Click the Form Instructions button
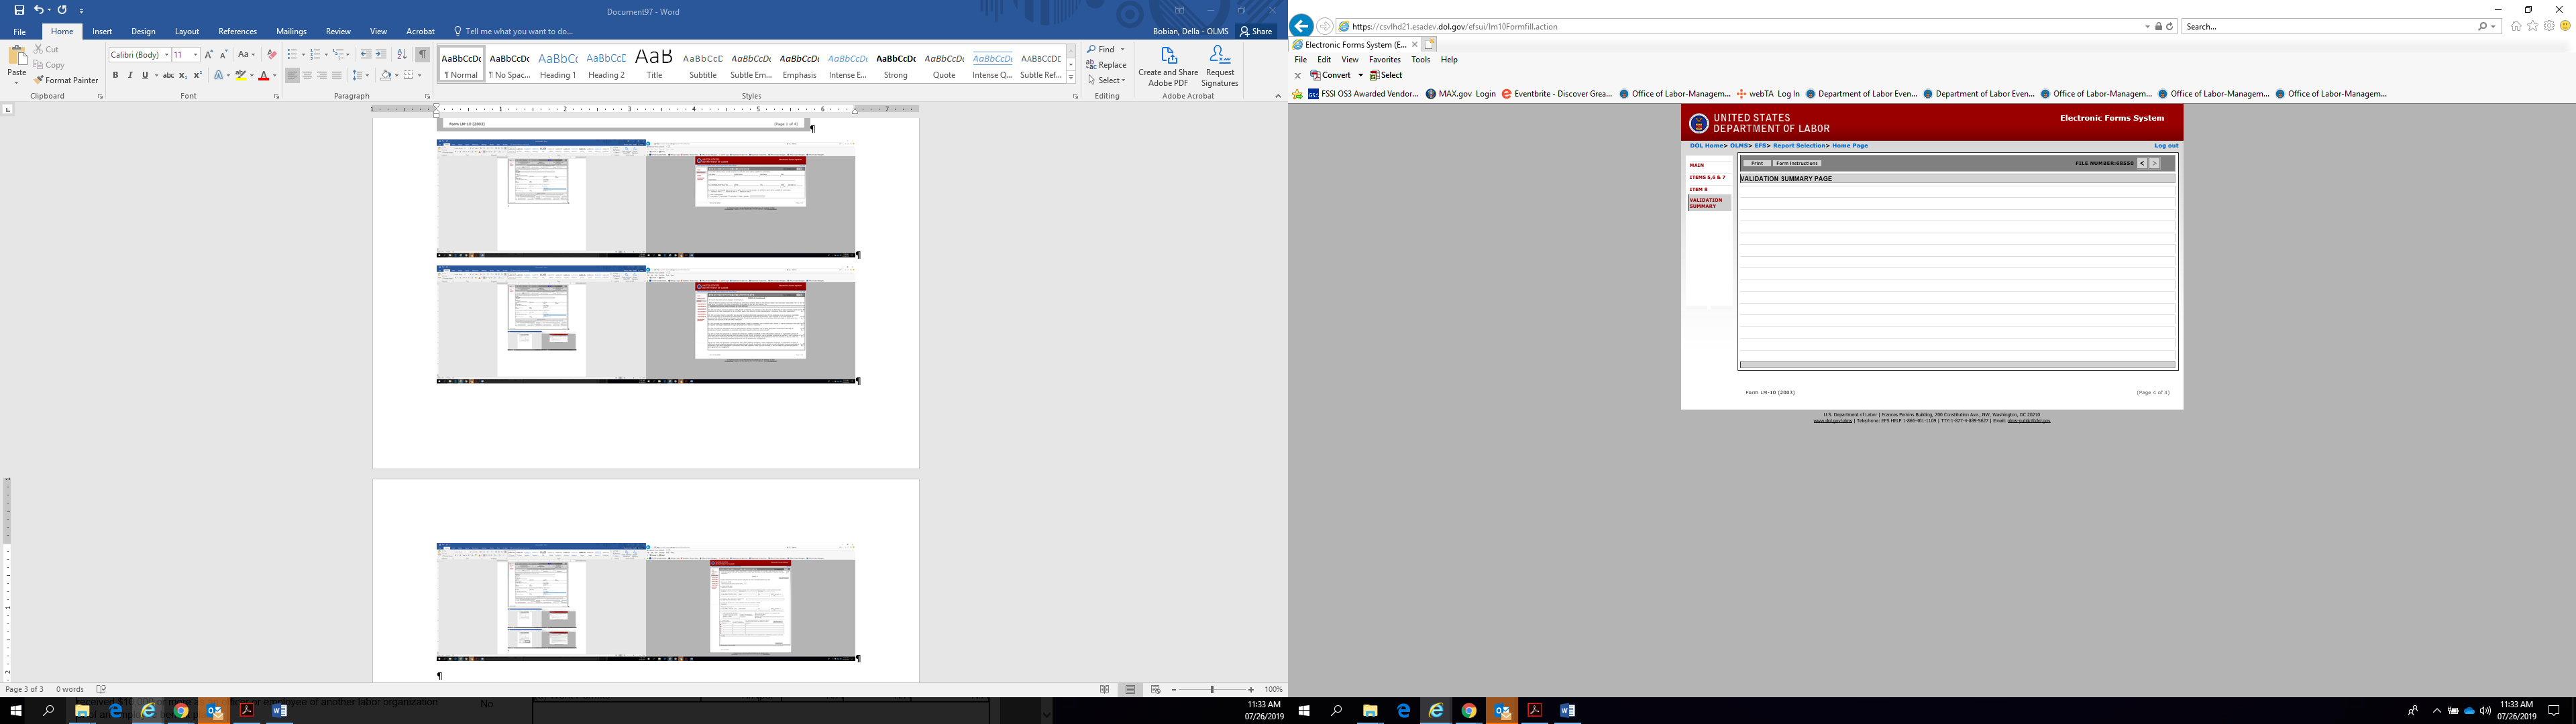This screenshot has height=724, width=2576. [x=1797, y=163]
